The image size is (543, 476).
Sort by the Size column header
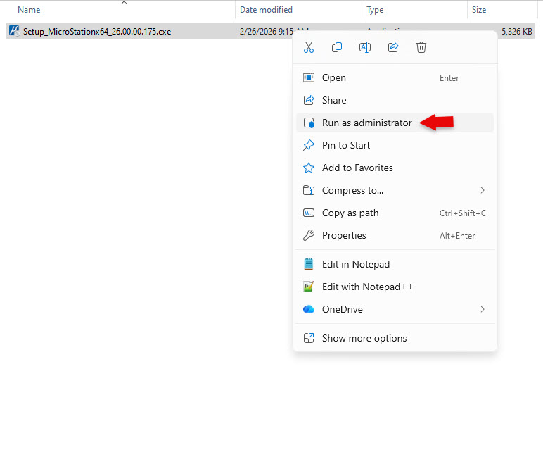tap(479, 10)
